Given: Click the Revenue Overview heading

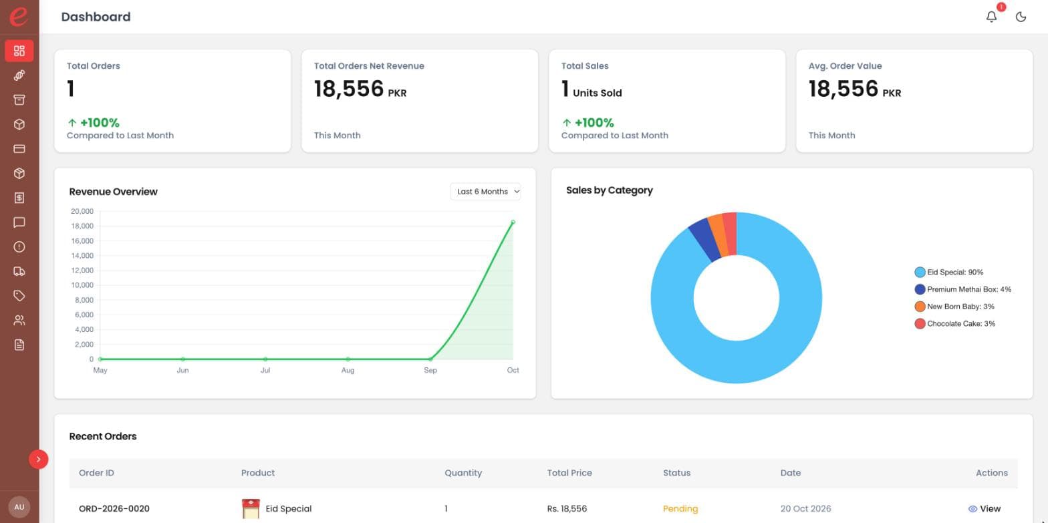Looking at the screenshot, I should pyautogui.click(x=114, y=192).
